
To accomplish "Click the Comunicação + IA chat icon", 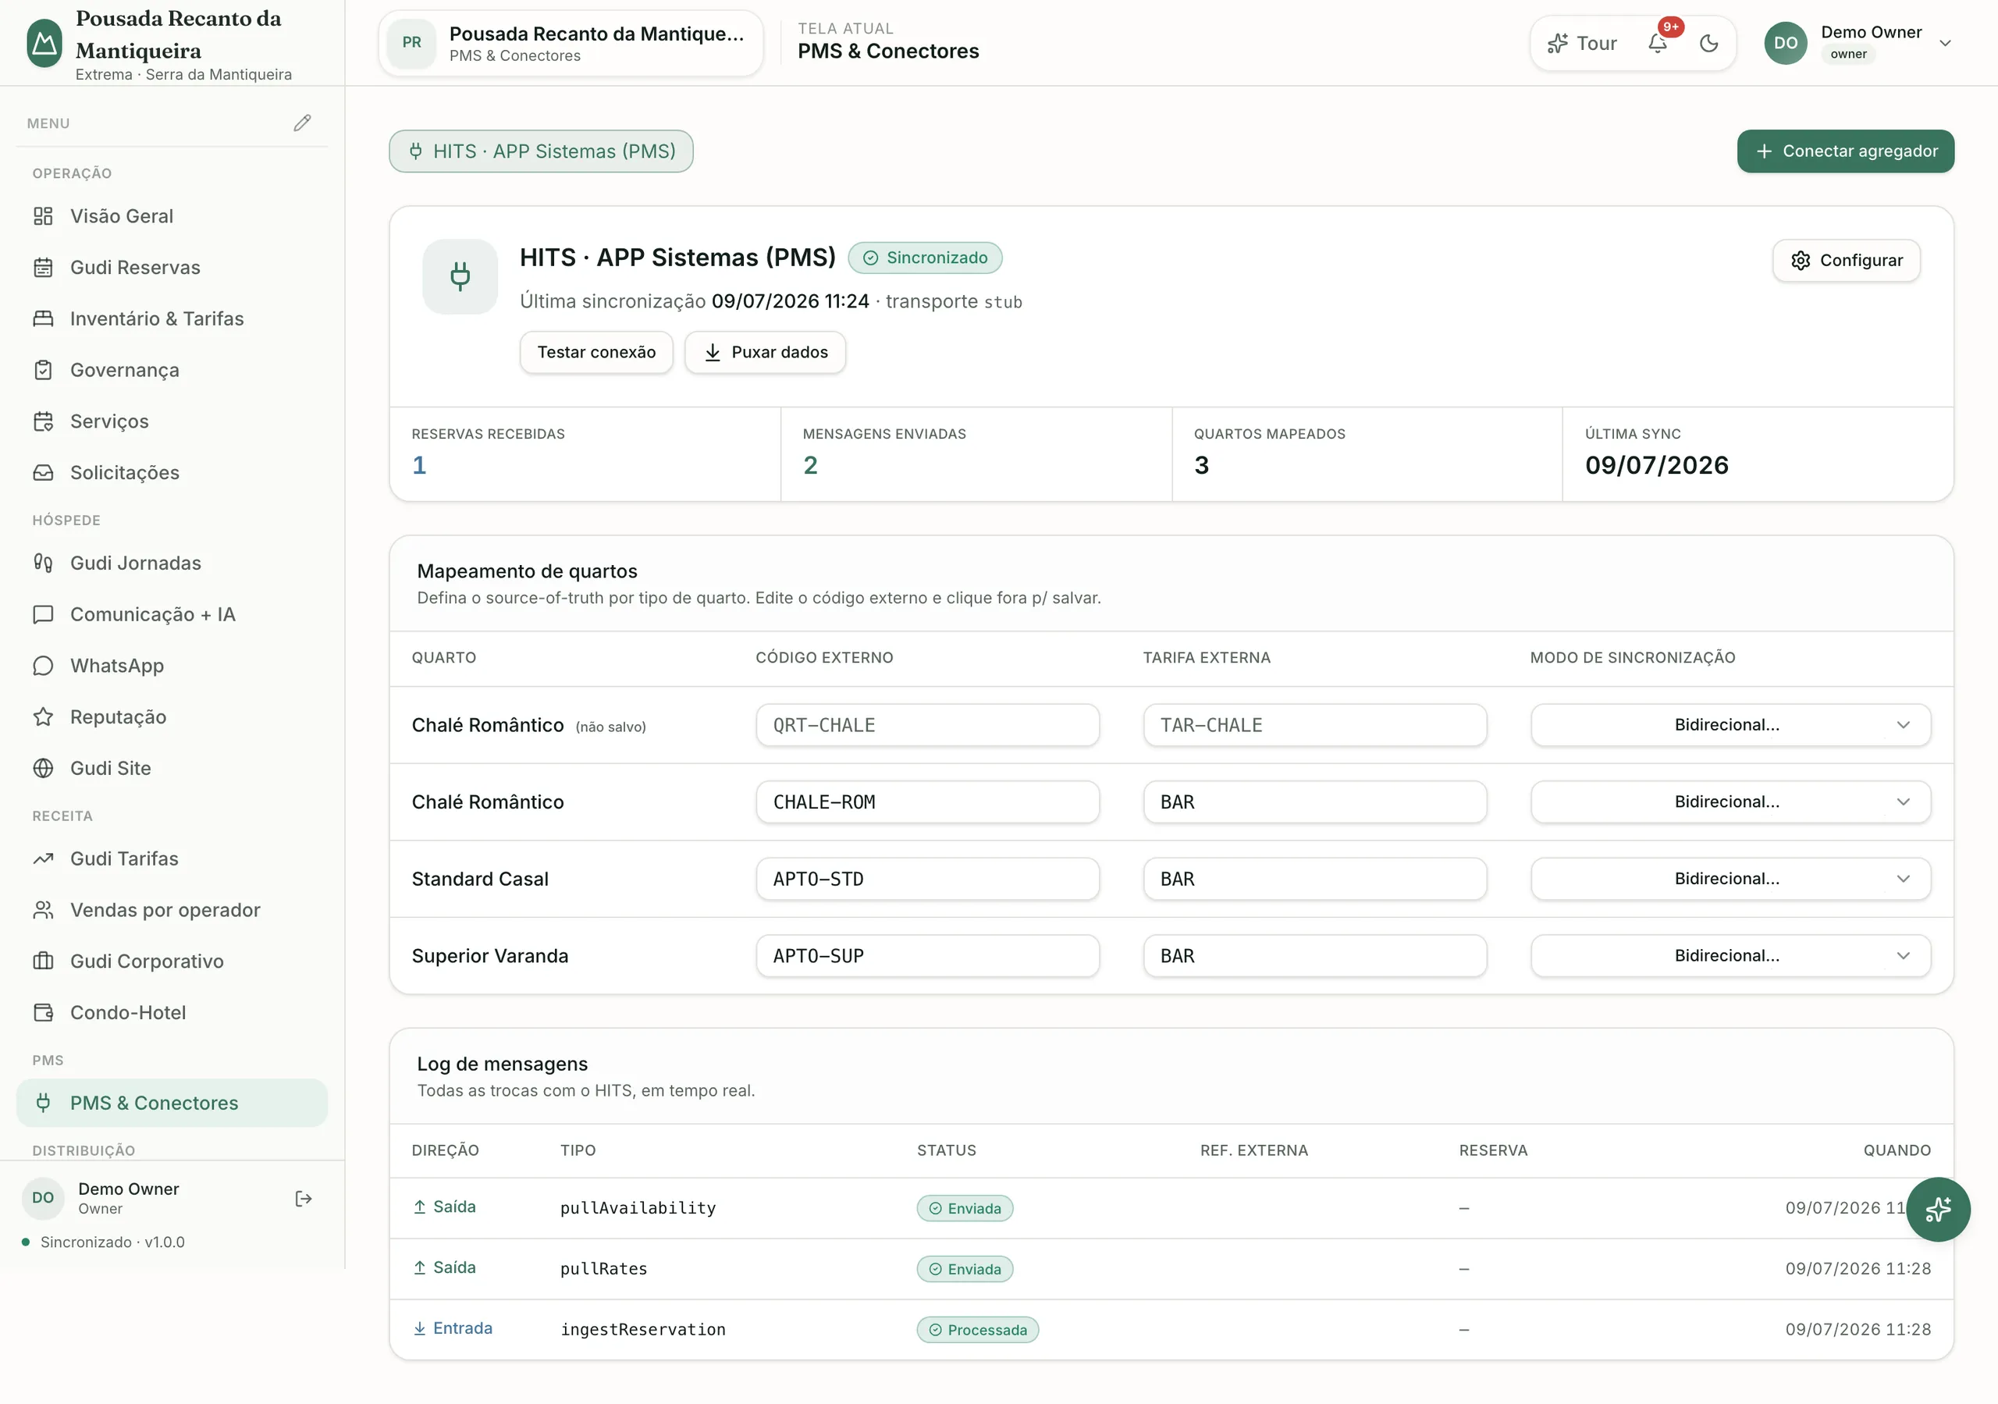I will 43,614.
